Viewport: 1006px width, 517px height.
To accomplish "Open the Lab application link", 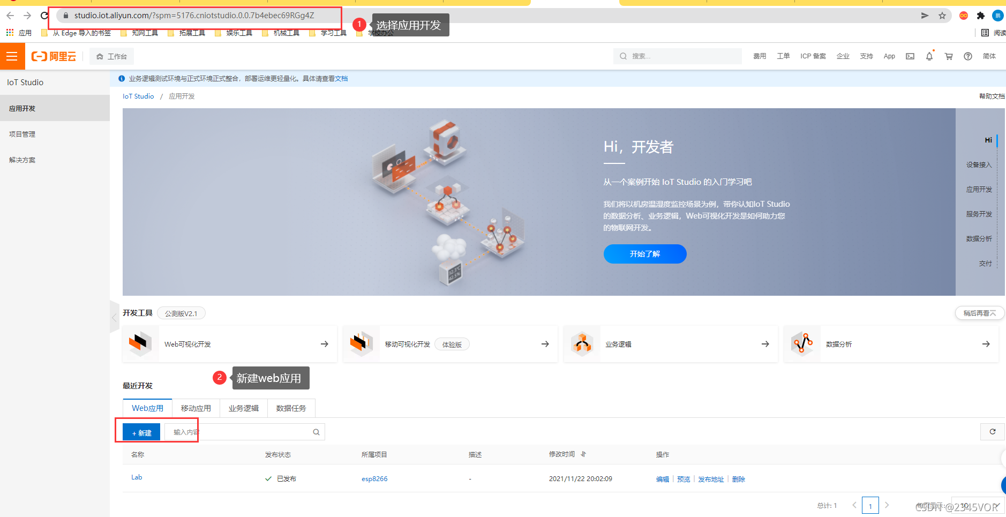I will pos(137,477).
